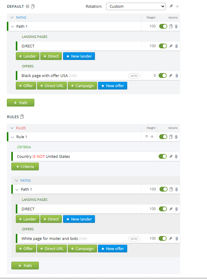Click the + Criteria button
Viewport: 207px width, 279px height.
tap(25, 167)
